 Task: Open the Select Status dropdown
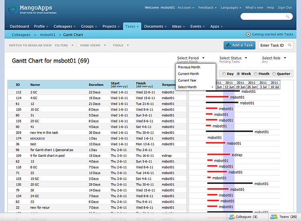tap(233, 58)
